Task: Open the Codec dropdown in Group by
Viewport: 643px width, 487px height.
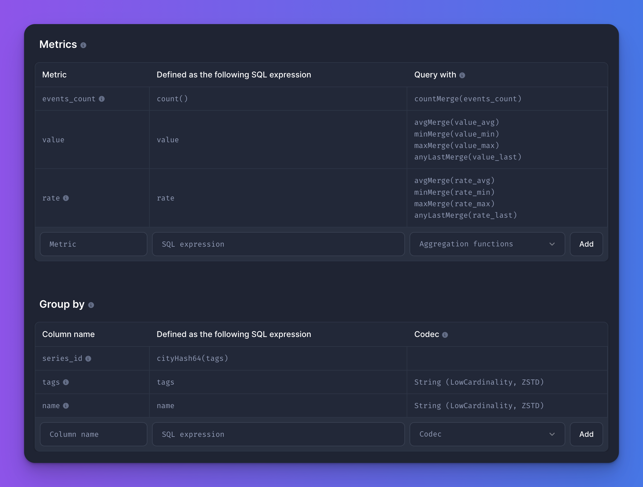Action: [487, 434]
